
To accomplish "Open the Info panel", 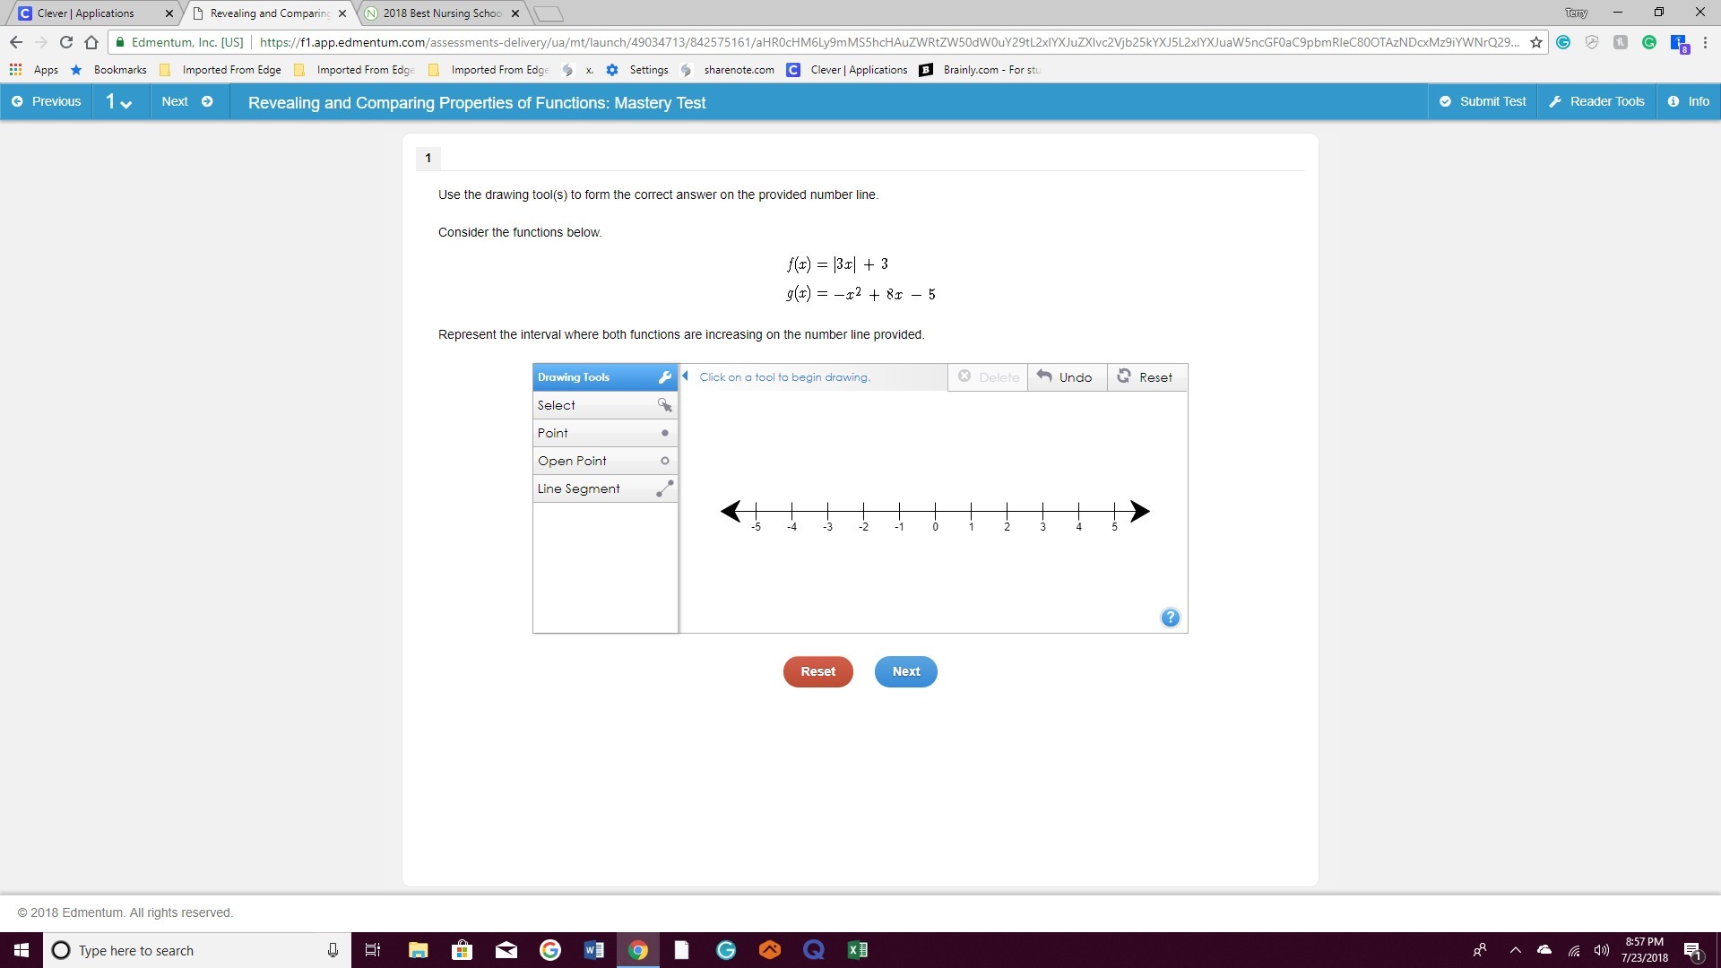I will click(1688, 101).
